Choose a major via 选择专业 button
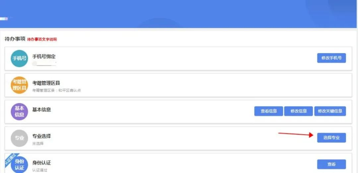 331,138
